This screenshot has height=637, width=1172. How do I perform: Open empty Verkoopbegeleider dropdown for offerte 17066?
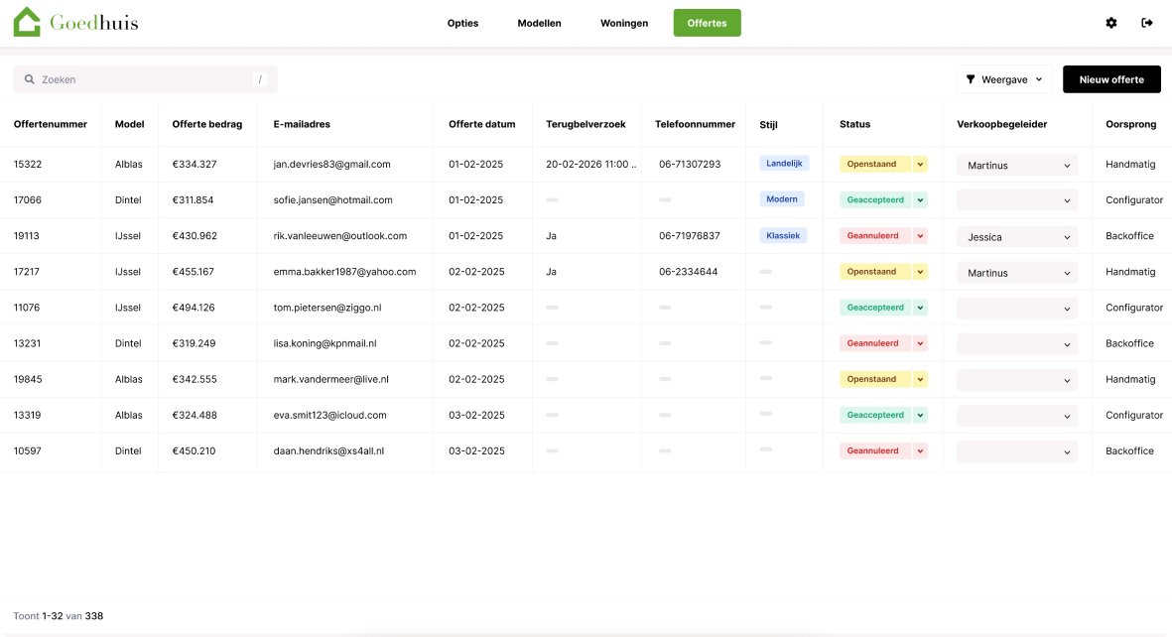point(1017,200)
